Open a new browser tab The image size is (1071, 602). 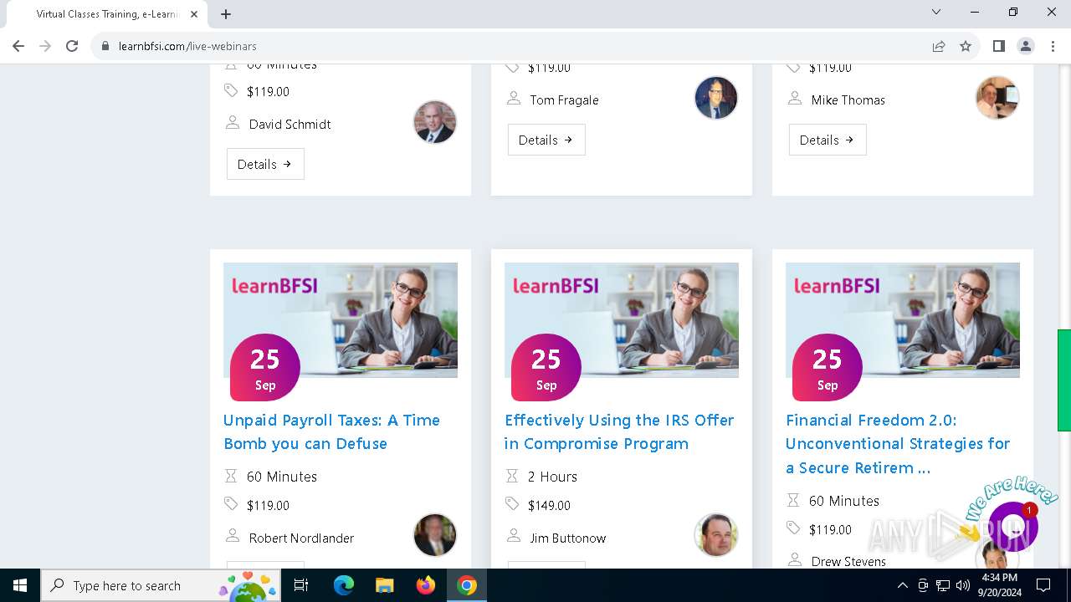[x=226, y=14]
